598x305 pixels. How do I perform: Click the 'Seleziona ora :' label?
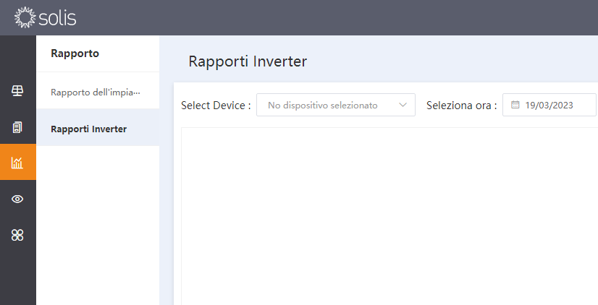[461, 105]
